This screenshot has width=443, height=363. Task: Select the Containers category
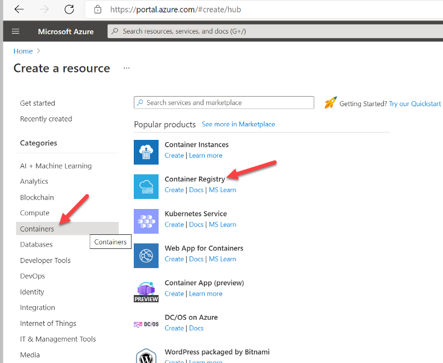(37, 229)
